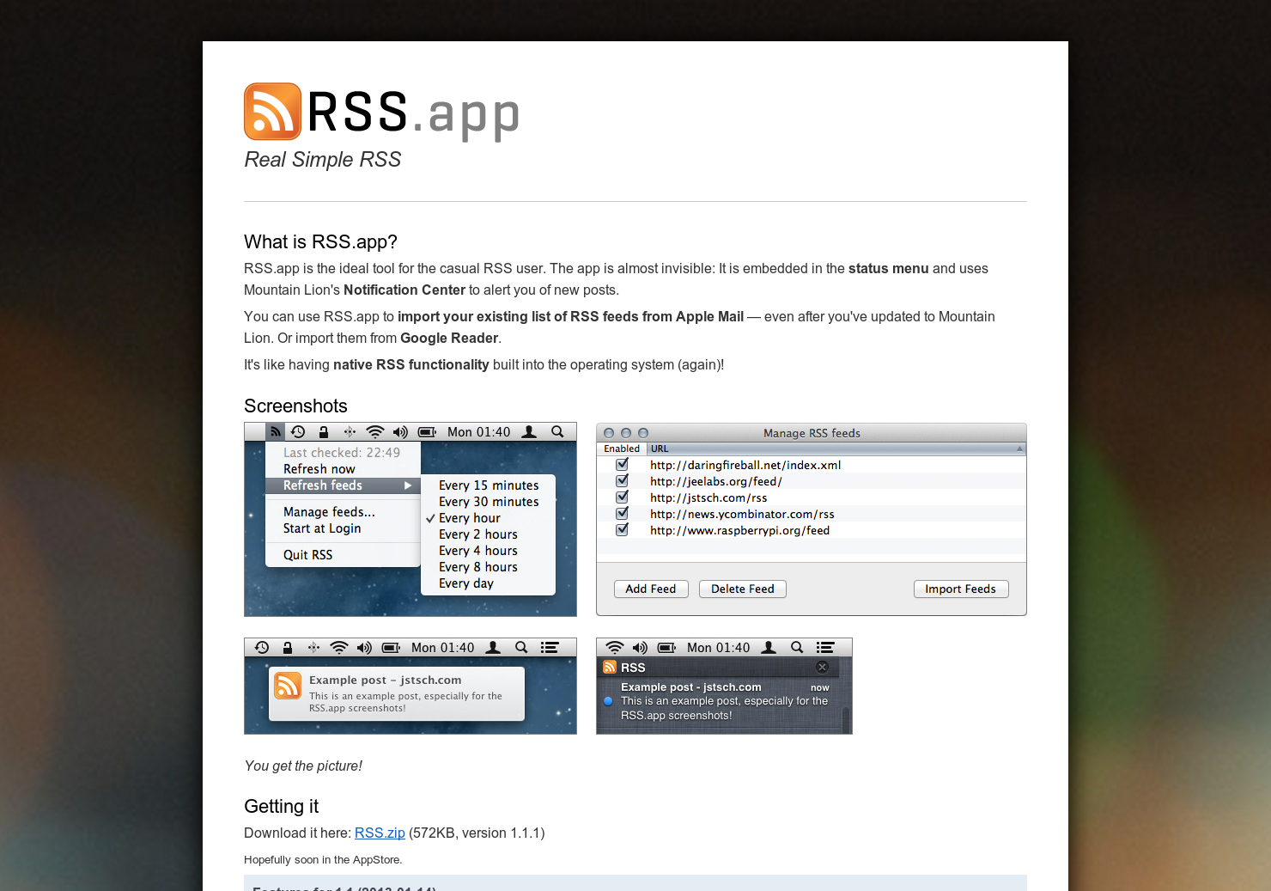
Task: Select the Every hour refresh interval
Action: pyautogui.click(x=470, y=517)
